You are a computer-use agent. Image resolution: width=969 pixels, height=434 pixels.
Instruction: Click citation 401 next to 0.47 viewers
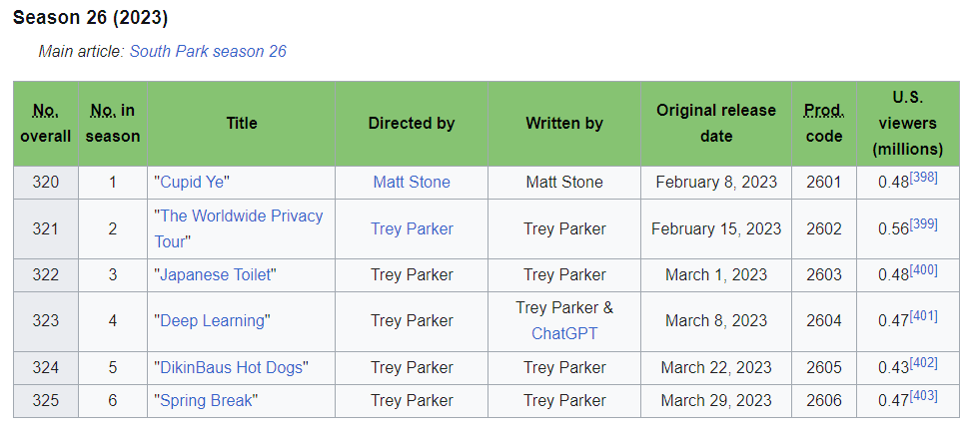(923, 315)
